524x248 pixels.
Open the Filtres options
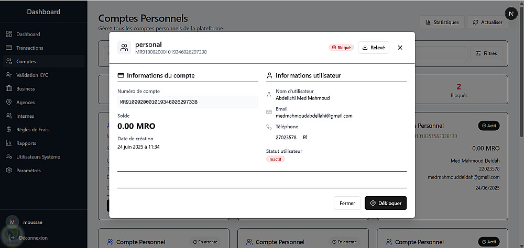coord(486,53)
